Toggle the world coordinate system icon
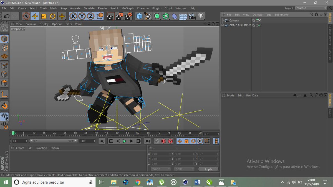333x187 pixels. (99, 16)
